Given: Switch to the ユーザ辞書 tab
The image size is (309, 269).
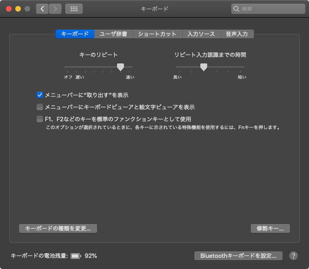Looking at the screenshot, I should tap(113, 34).
